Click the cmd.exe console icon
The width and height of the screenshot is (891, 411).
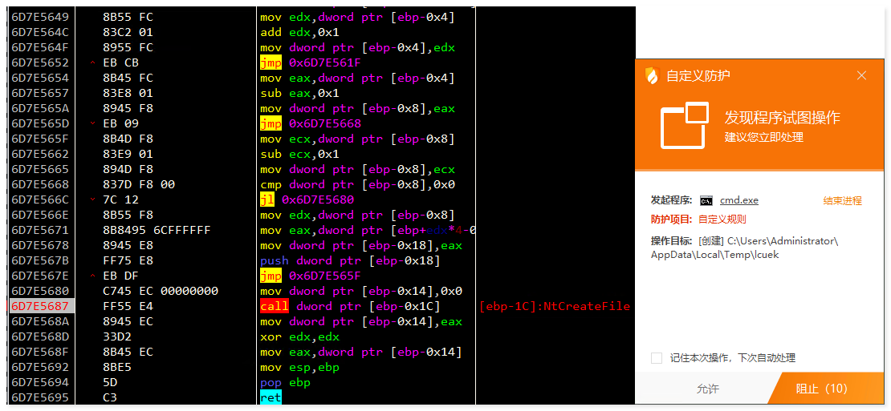click(x=706, y=200)
